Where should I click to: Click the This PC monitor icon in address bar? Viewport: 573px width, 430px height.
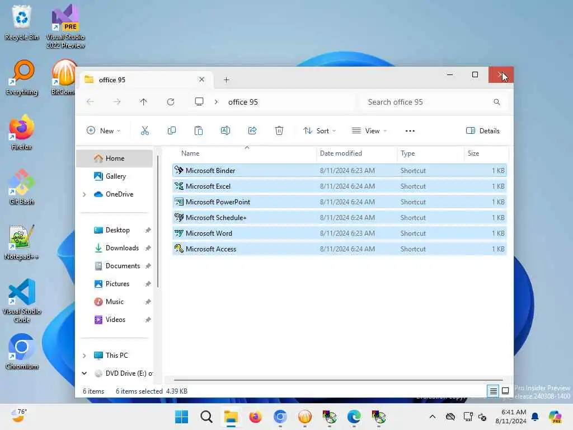click(x=199, y=102)
